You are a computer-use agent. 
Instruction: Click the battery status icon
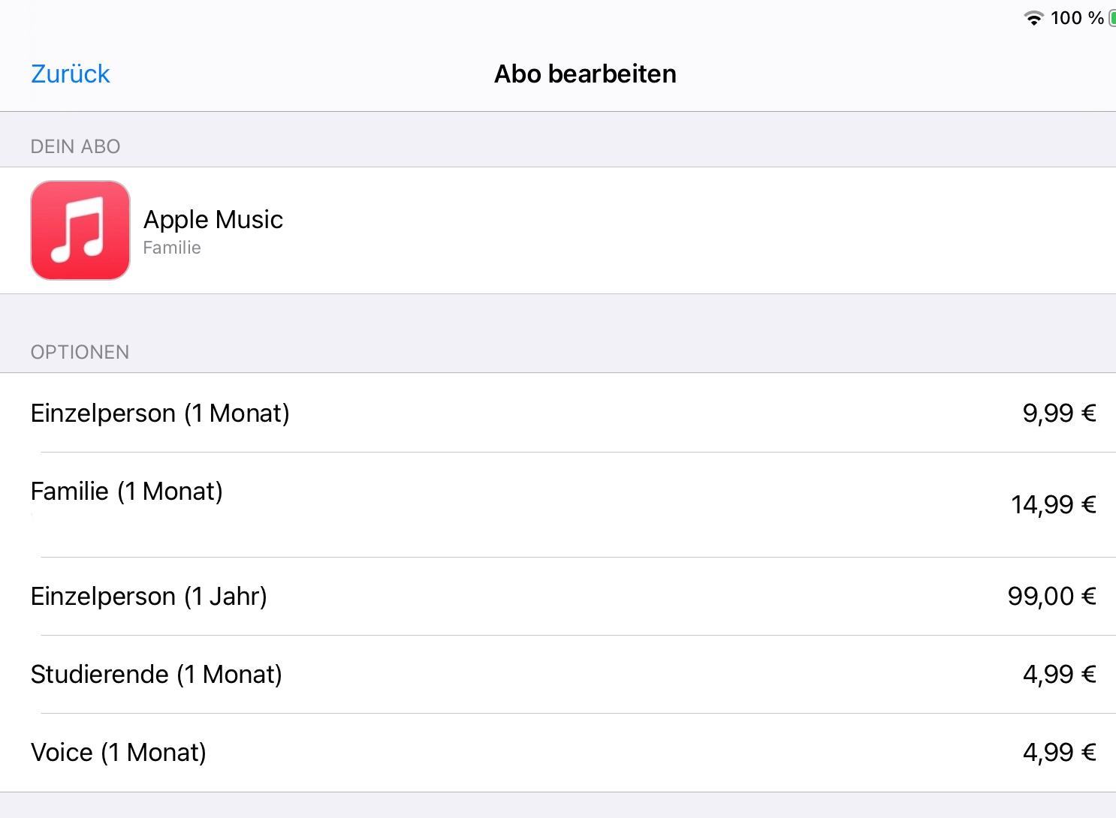tap(1112, 18)
